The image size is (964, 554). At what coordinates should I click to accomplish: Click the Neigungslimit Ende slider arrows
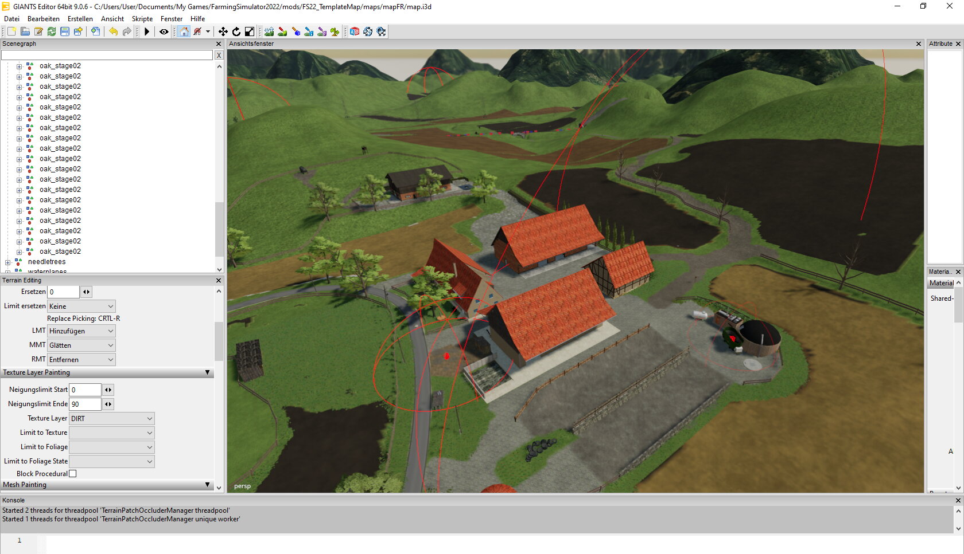click(x=108, y=404)
